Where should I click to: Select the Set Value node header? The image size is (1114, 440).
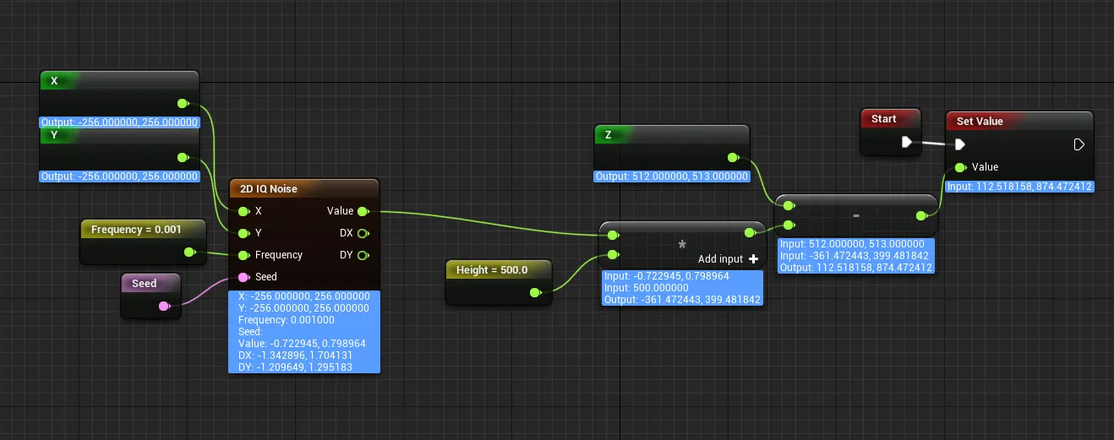980,122
